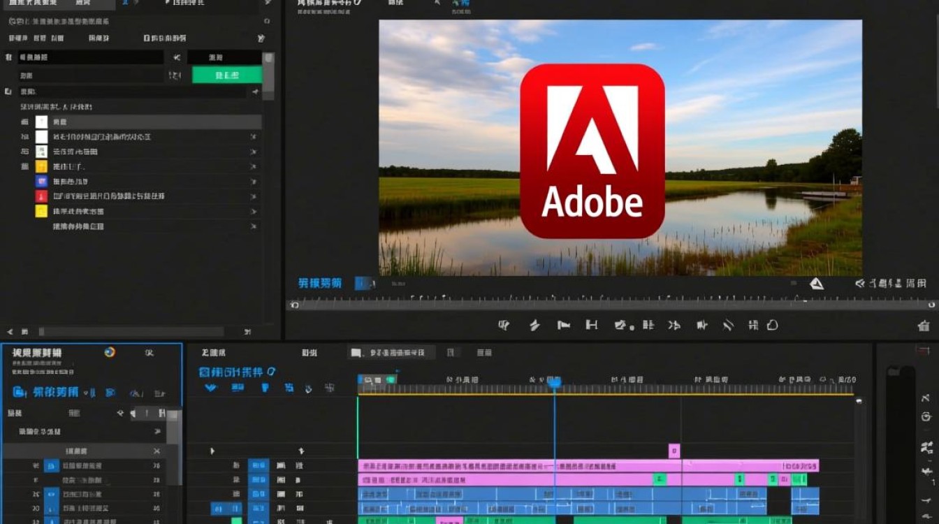Toggle the blue button on the first blue track

(x=259, y=495)
